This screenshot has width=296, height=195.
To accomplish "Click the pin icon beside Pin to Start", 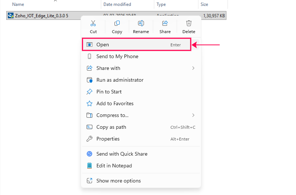I will (x=89, y=92).
